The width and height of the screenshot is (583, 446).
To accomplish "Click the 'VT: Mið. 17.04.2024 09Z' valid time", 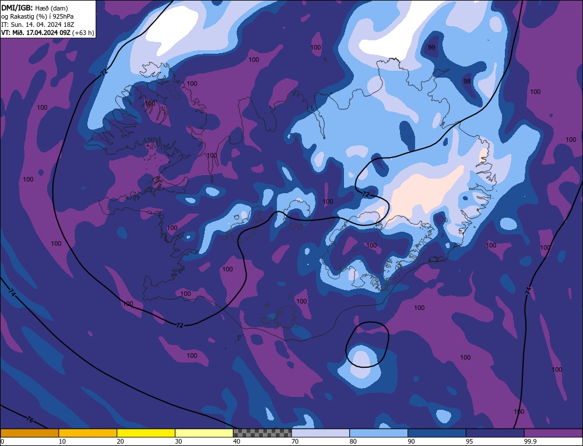I will tap(36, 33).
